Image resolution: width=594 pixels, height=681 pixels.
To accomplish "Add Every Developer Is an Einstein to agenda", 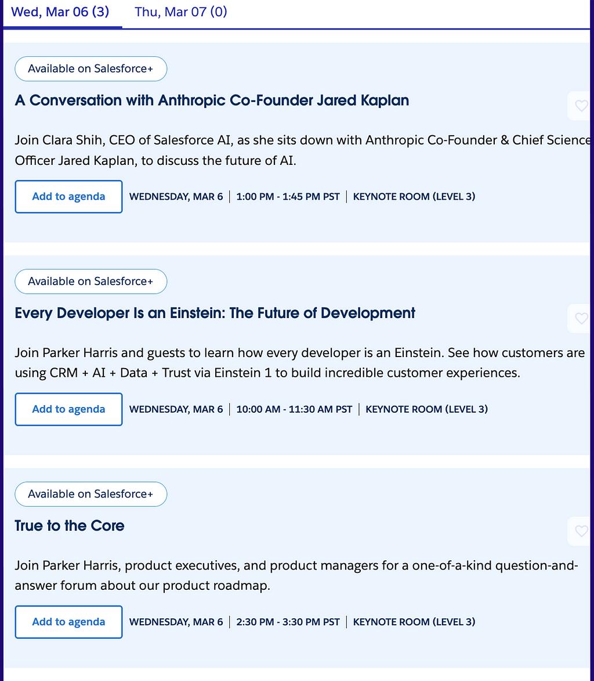I will [x=68, y=409].
